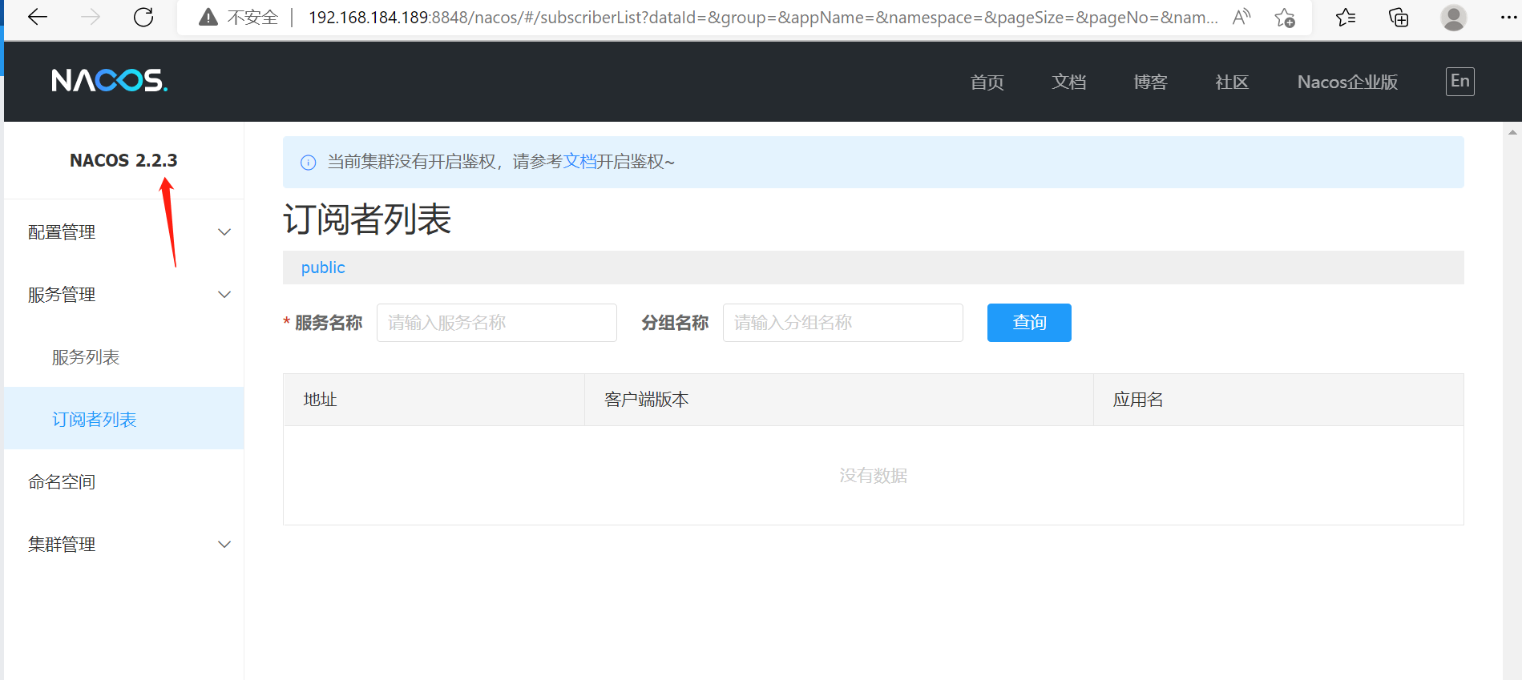Switch language with the En button
The image size is (1522, 680).
coord(1459,81)
